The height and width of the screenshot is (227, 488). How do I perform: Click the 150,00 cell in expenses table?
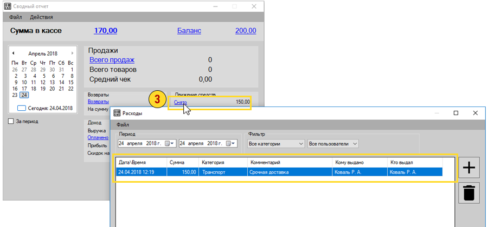[183, 172]
